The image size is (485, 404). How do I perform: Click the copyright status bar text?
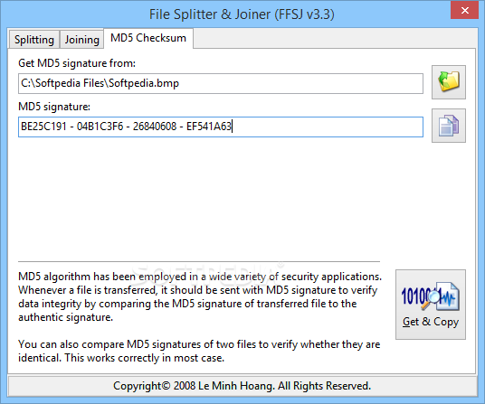pyautogui.click(x=242, y=386)
